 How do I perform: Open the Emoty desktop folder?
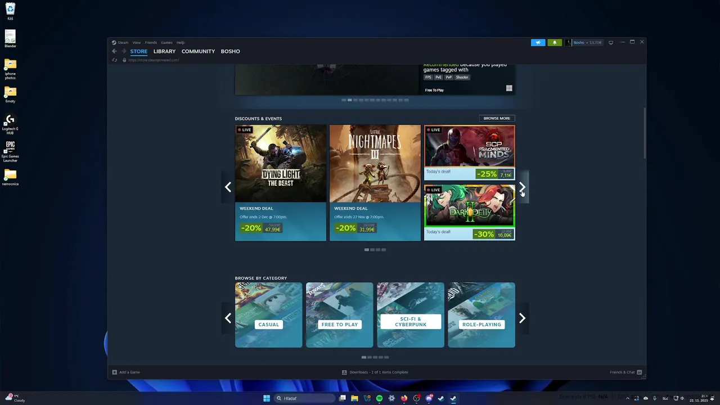coord(10,94)
